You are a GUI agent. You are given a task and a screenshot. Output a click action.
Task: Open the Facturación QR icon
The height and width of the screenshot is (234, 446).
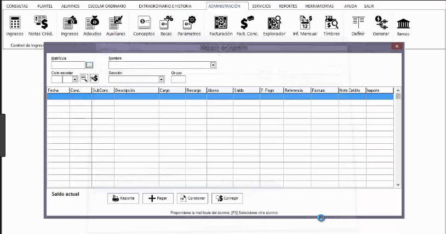coord(221,26)
